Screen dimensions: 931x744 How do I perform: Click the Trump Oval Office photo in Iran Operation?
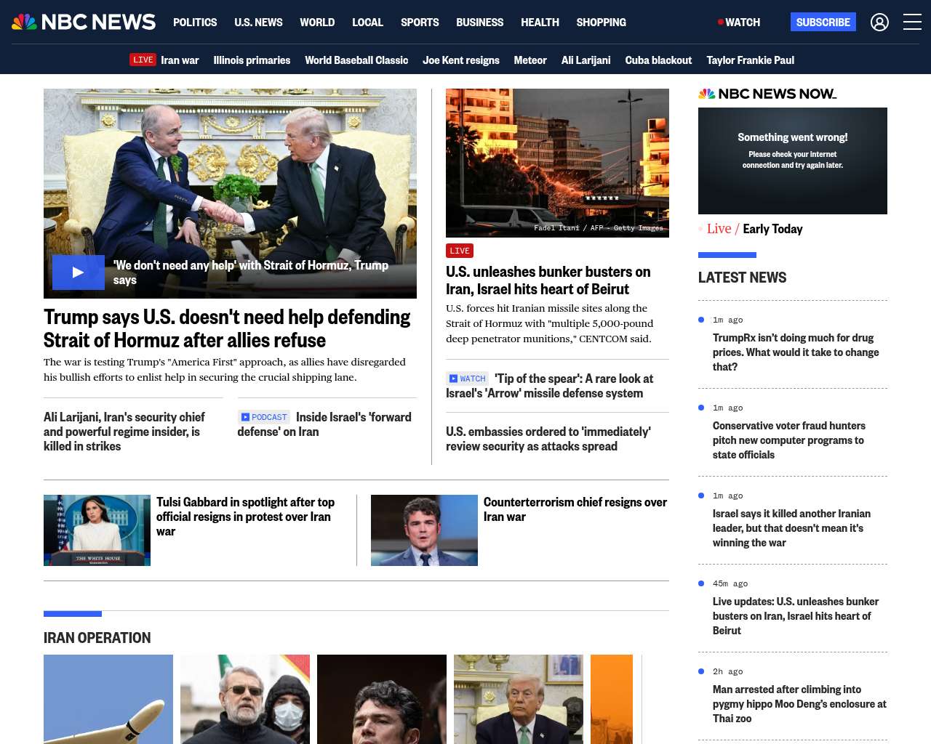[519, 699]
